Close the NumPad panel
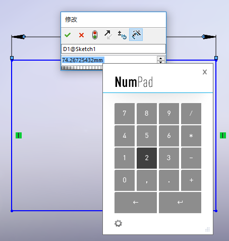This screenshot has width=229, height=241. (x=205, y=72)
